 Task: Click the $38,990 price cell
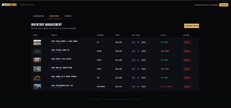[x=118, y=42]
